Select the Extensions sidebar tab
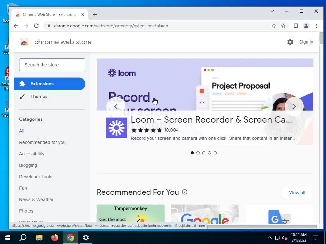Viewport: 326px width, 244px height. 49,84
